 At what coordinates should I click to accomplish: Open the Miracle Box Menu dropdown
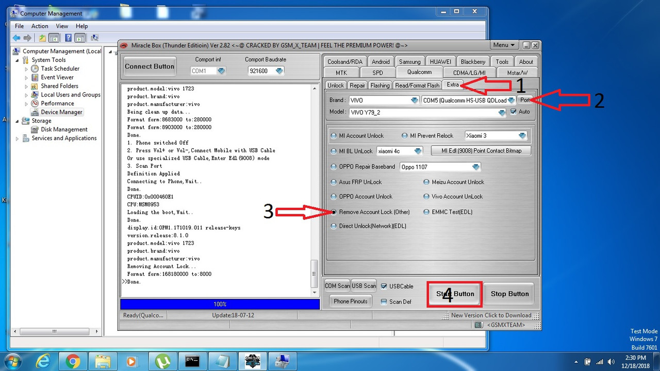click(x=504, y=45)
